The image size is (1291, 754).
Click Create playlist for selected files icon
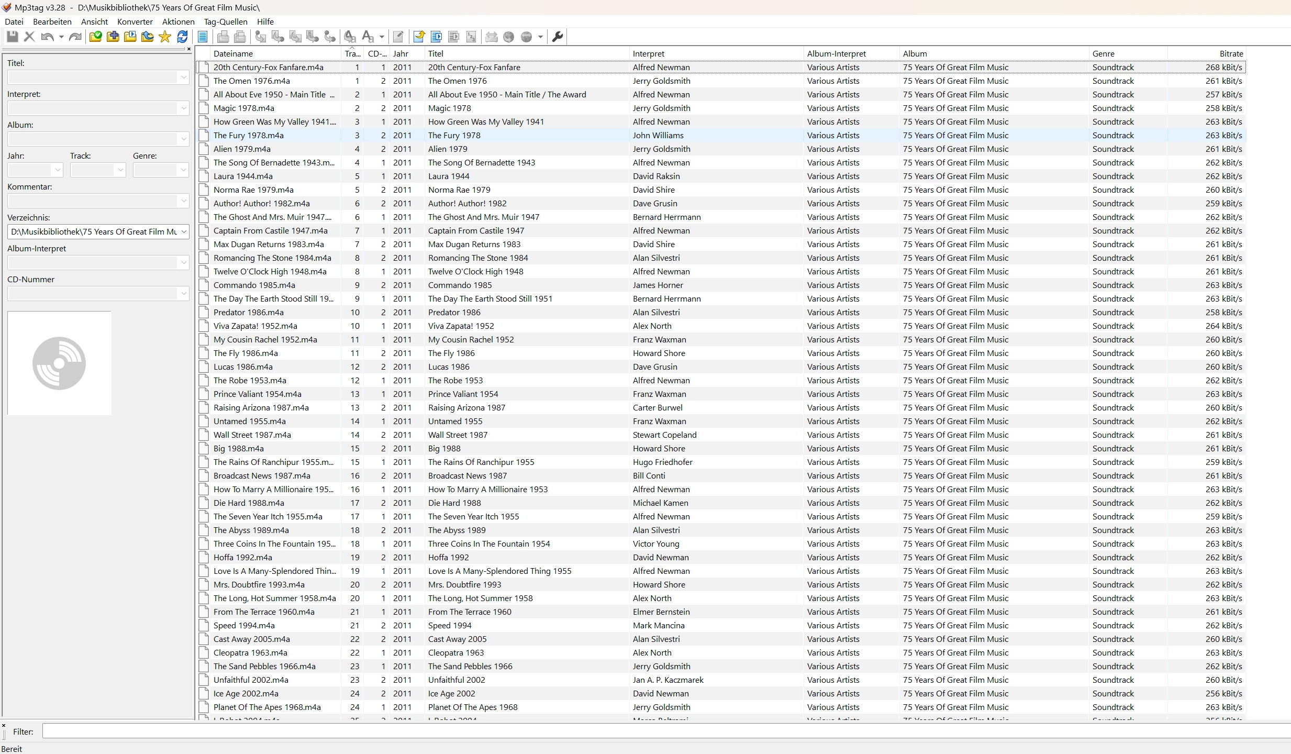click(x=454, y=37)
